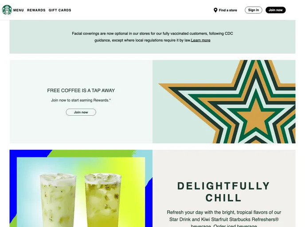This screenshot has height=227, width=305.
Task: Click the left green iced drink cup
Action: coord(58,200)
